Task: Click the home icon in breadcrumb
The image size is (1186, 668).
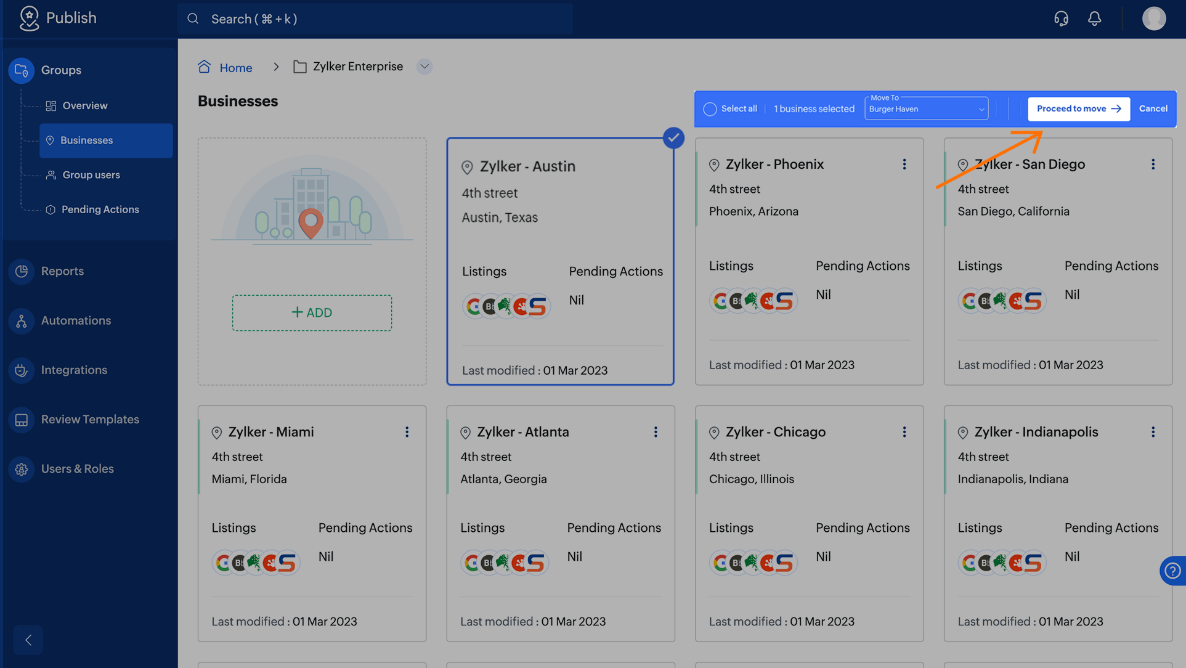Action: [205, 67]
